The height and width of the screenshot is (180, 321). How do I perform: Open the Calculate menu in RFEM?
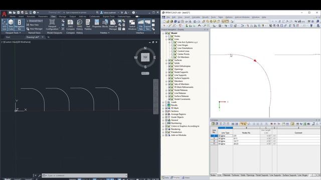click(x=196, y=17)
